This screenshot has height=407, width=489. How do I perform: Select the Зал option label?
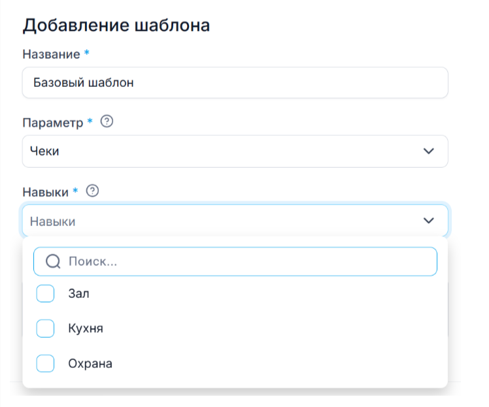point(78,294)
